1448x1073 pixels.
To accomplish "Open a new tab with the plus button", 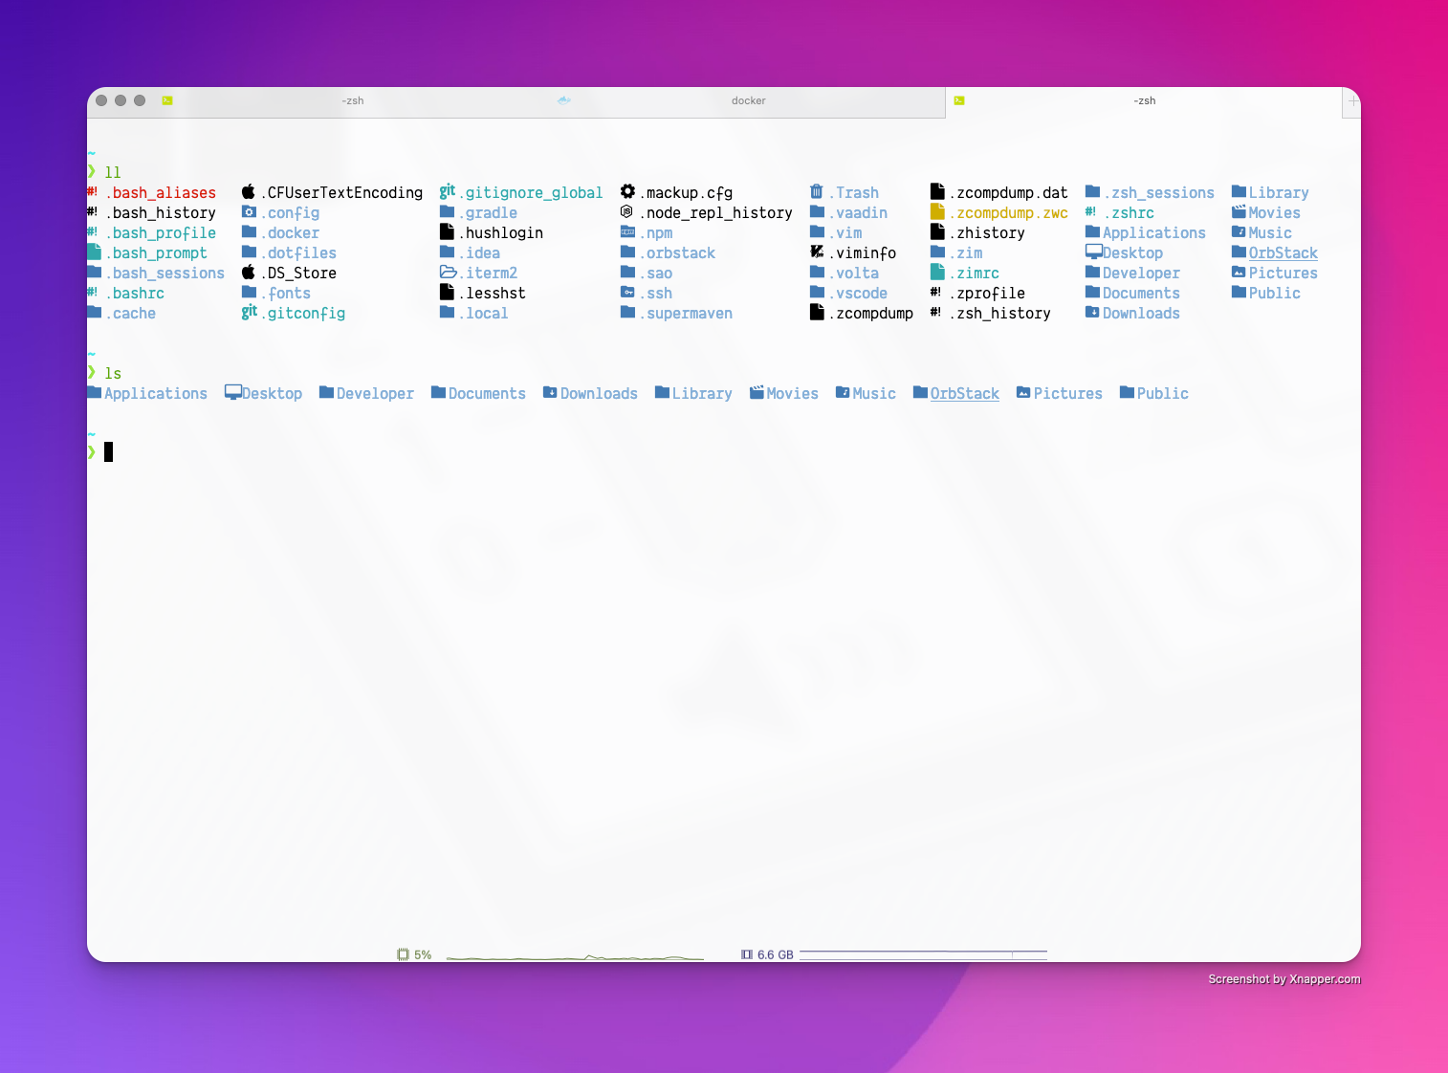I will [1352, 100].
